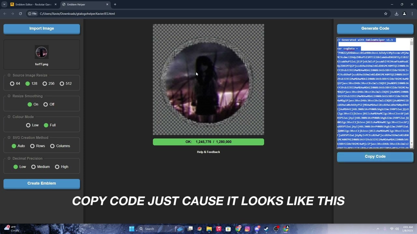Show hidden system tray icons
This screenshot has height=234, width=417.
point(378,229)
